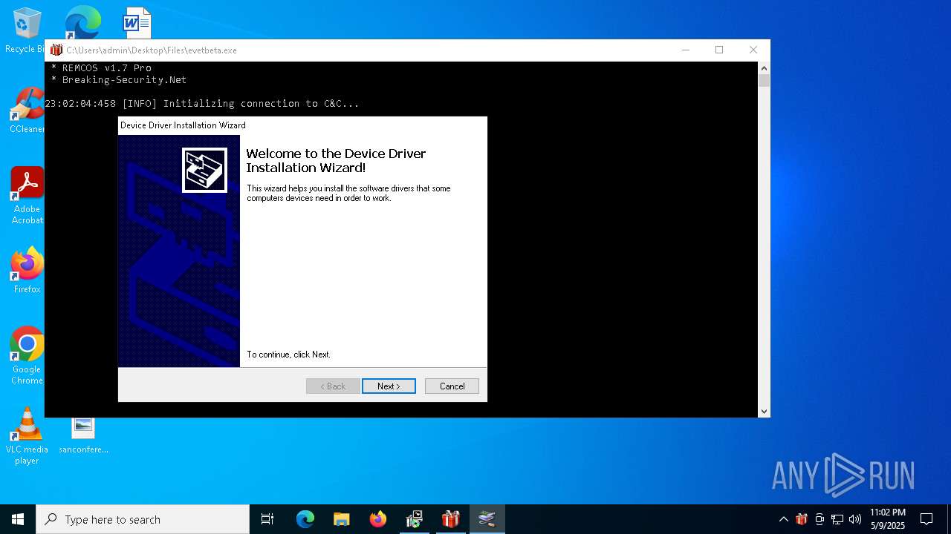Click the driver device icon in wizard
The image size is (951, 534).
[x=204, y=170]
